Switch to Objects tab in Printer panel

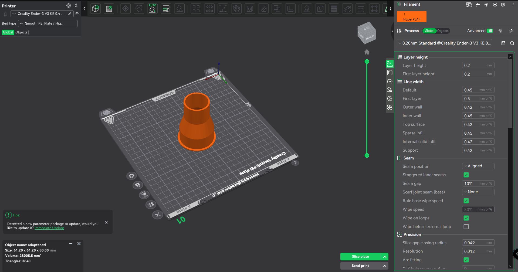pos(21,32)
